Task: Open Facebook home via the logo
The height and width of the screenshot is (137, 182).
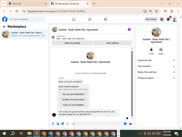Action: tap(5, 19)
